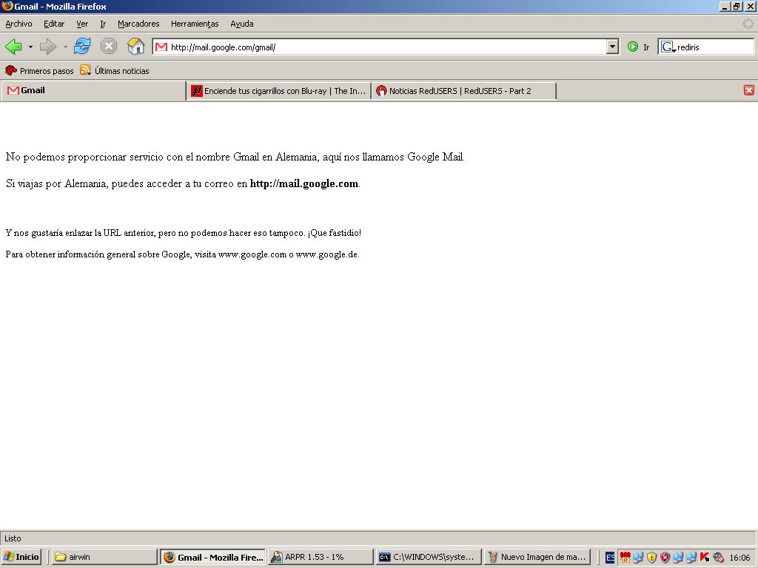Viewport: 758px width, 568px height.
Task: Open the Ir menu in the menu bar
Action: tap(103, 24)
